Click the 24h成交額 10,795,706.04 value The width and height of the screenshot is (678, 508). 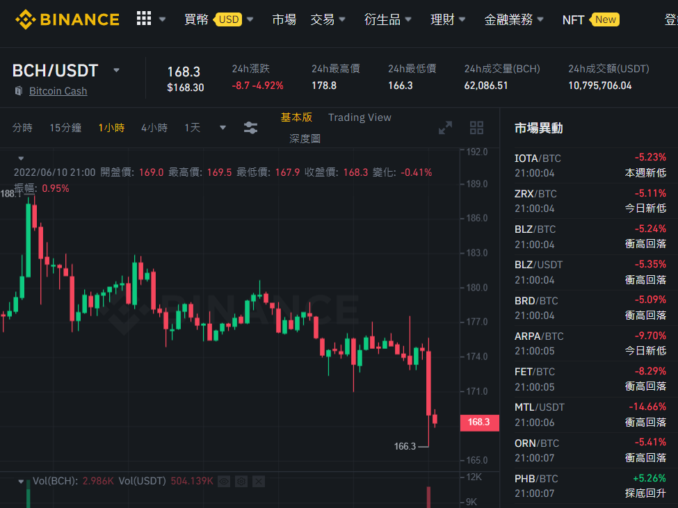point(599,85)
